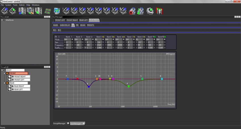
Task: Select the numbered device icon 3
Action: coord(83,11)
